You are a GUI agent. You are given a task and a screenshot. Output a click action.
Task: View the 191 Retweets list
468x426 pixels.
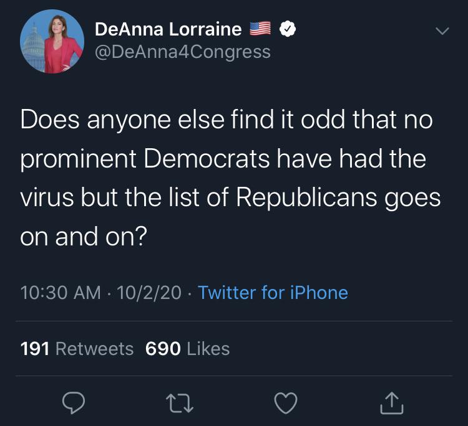click(x=77, y=349)
